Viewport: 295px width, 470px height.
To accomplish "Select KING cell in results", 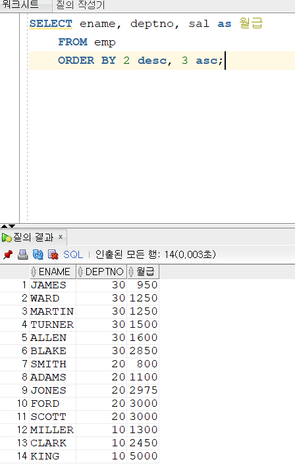I will pyautogui.click(x=53, y=457).
